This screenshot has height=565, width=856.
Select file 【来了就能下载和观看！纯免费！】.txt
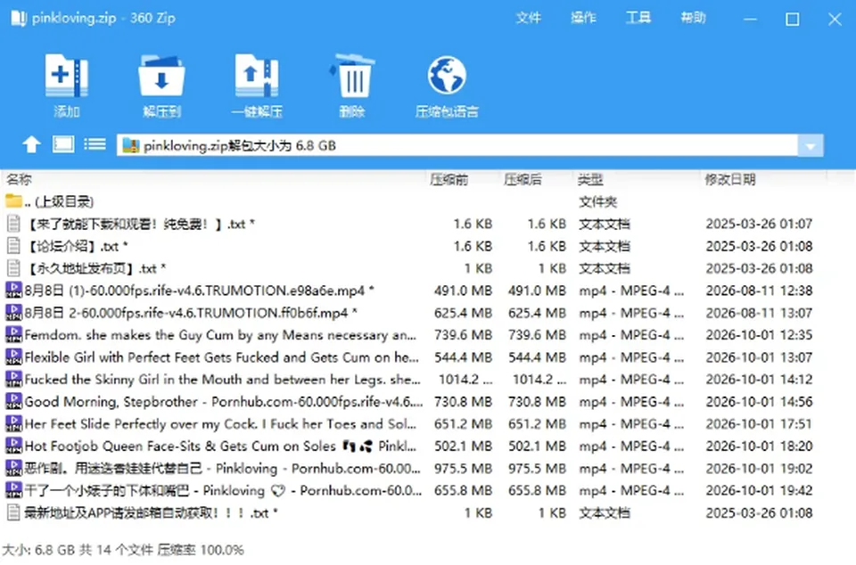point(428,224)
